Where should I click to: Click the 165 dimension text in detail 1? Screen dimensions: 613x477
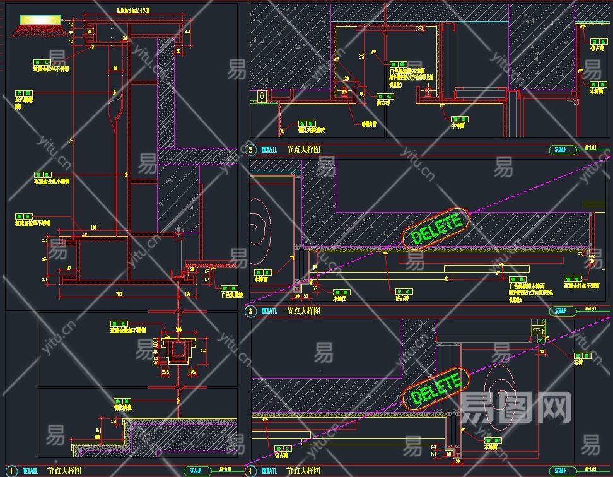coord(187,293)
